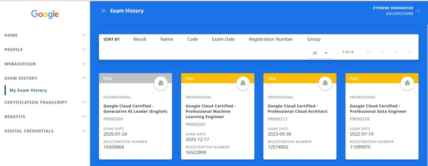Screen dimensions: 428x166
Task: Click the exam date 2025-12-17
Action: pyautogui.click(x=197, y=139)
